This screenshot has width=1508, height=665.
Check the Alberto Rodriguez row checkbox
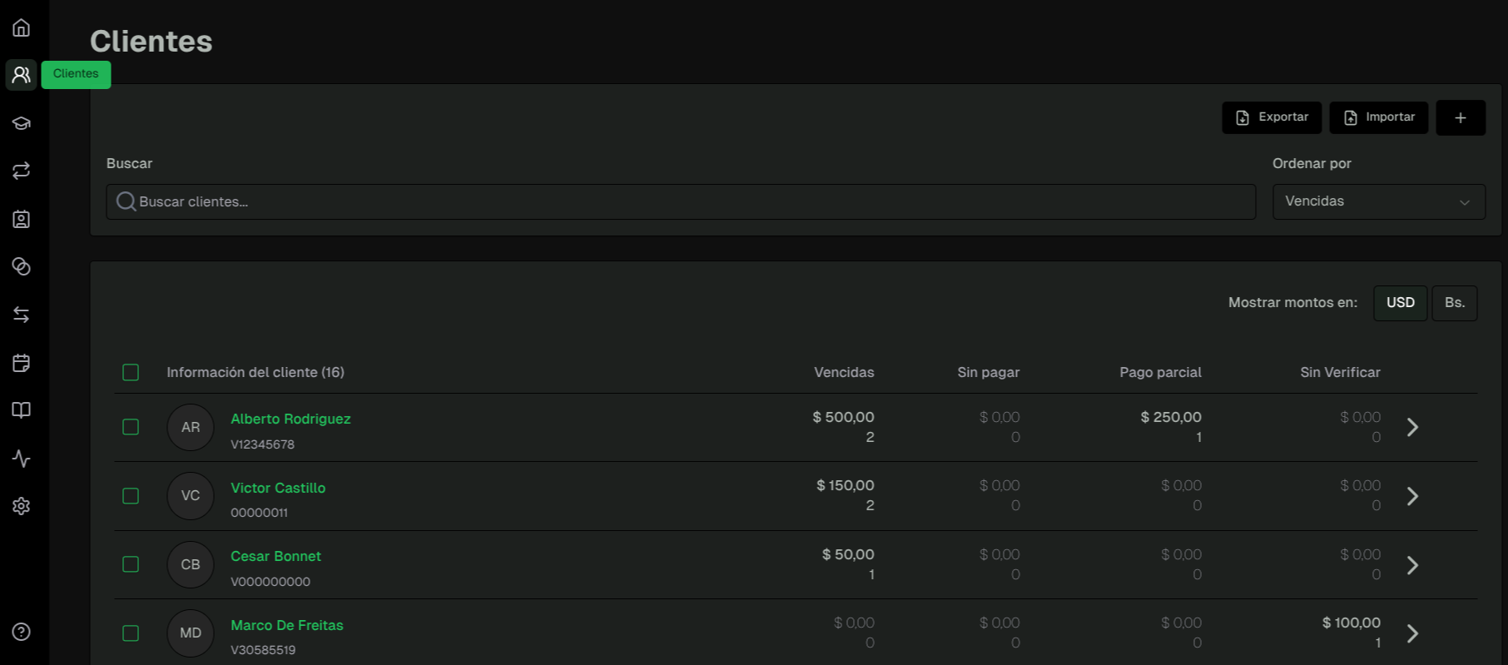[131, 427]
